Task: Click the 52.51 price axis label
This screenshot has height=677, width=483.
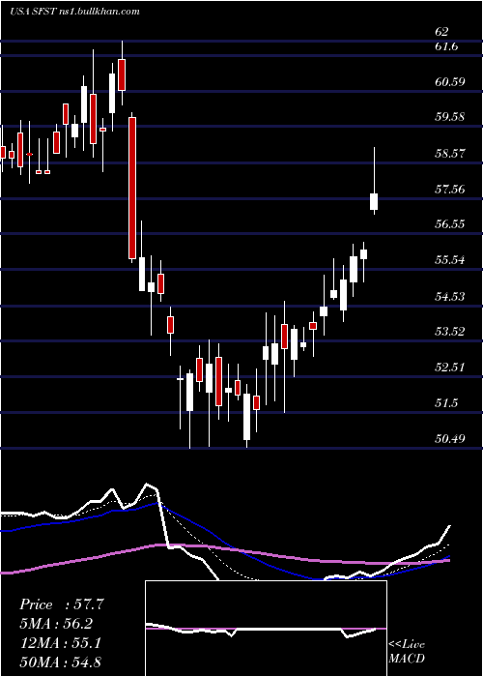Action: point(450,368)
